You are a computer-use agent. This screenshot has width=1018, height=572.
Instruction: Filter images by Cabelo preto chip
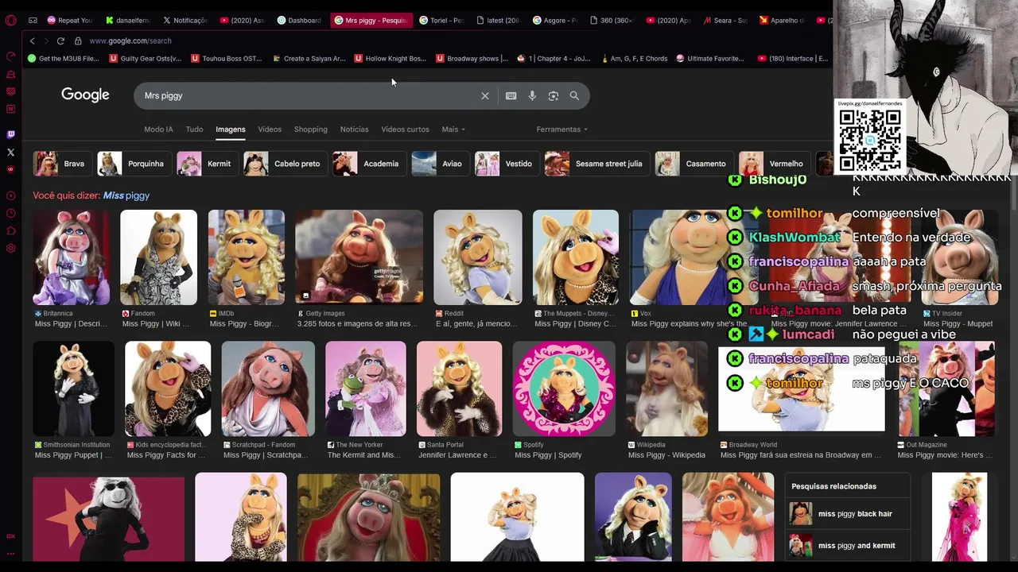pyautogui.click(x=284, y=164)
